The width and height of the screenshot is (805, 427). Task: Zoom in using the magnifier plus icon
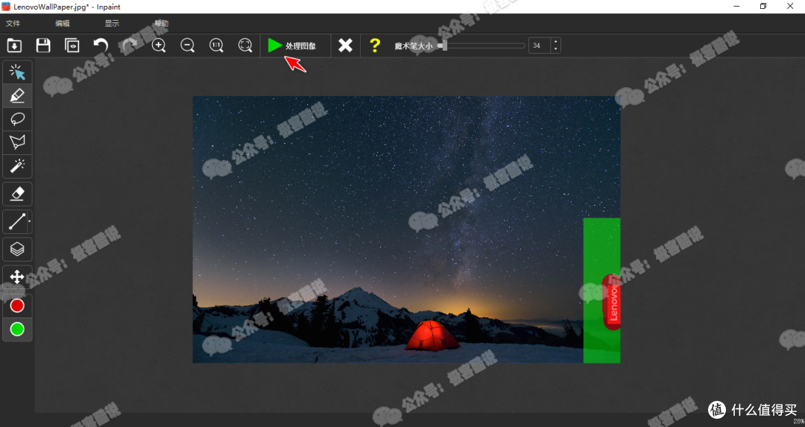pyautogui.click(x=159, y=45)
